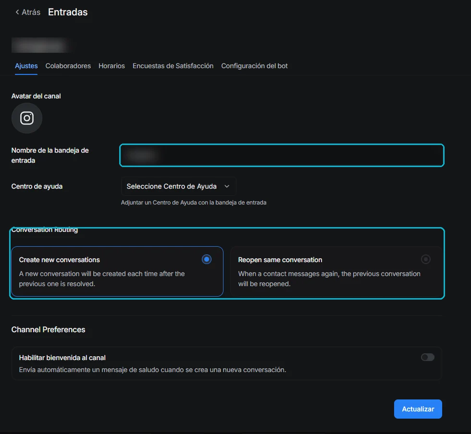
Task: Go back using the Atrás link
Action: click(28, 12)
